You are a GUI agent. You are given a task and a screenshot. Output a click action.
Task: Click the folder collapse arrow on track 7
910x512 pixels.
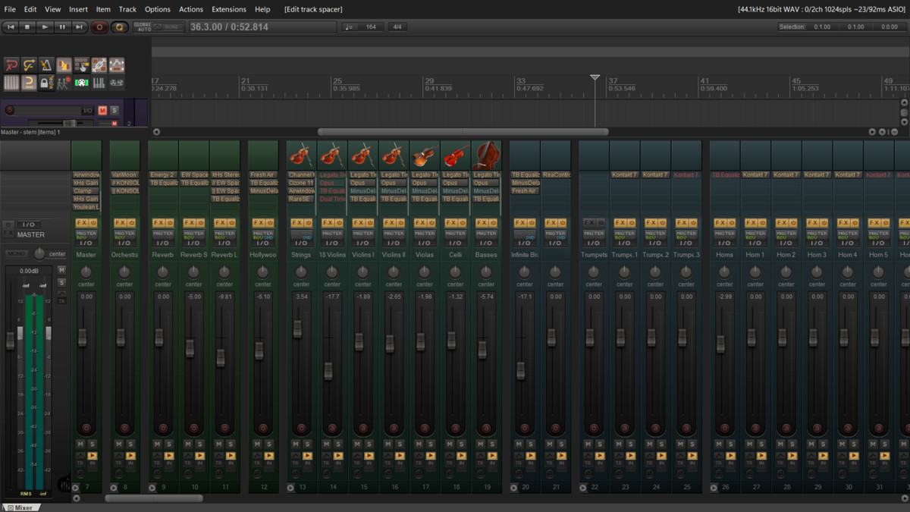[x=76, y=488]
